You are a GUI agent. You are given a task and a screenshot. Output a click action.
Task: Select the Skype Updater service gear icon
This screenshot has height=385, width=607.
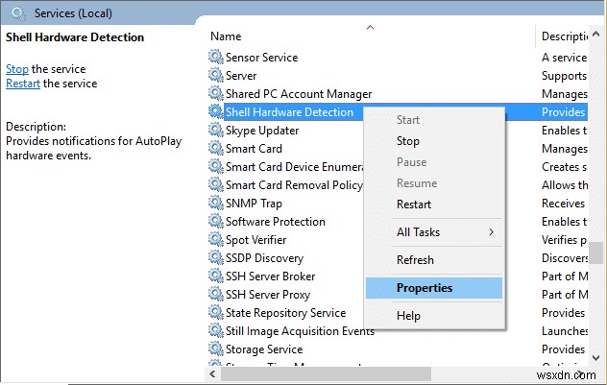coord(215,131)
